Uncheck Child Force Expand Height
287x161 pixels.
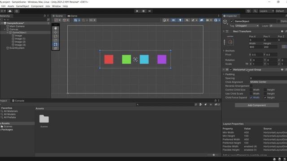coord(265,97)
